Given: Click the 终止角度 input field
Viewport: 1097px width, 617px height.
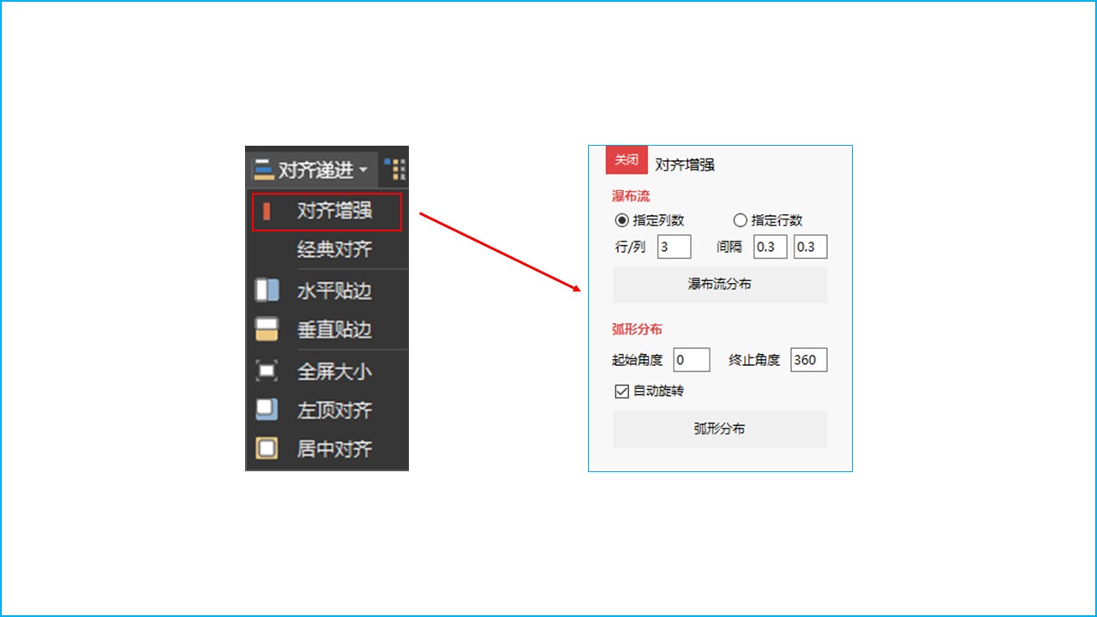Looking at the screenshot, I should tap(809, 360).
